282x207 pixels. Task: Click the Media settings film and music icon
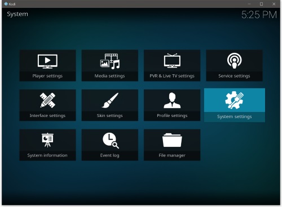(x=110, y=61)
